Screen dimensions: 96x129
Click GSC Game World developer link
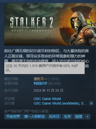[x=47, y=99]
